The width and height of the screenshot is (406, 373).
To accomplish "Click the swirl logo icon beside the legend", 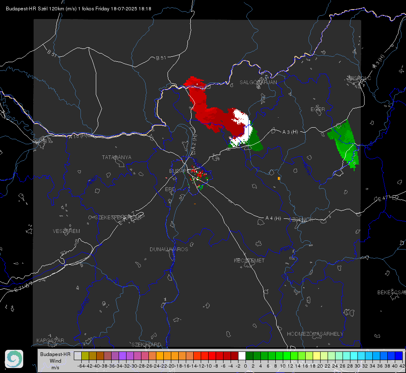I will click(x=14, y=359).
